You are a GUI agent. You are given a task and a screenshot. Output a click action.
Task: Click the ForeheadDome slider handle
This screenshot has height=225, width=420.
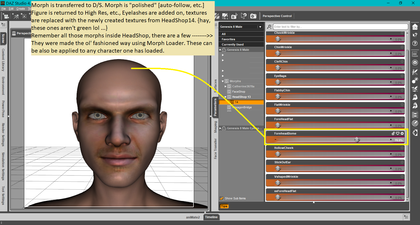tap(357, 140)
